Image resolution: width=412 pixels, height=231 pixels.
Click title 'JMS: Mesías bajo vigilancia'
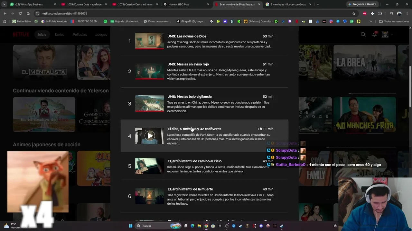tap(190, 97)
